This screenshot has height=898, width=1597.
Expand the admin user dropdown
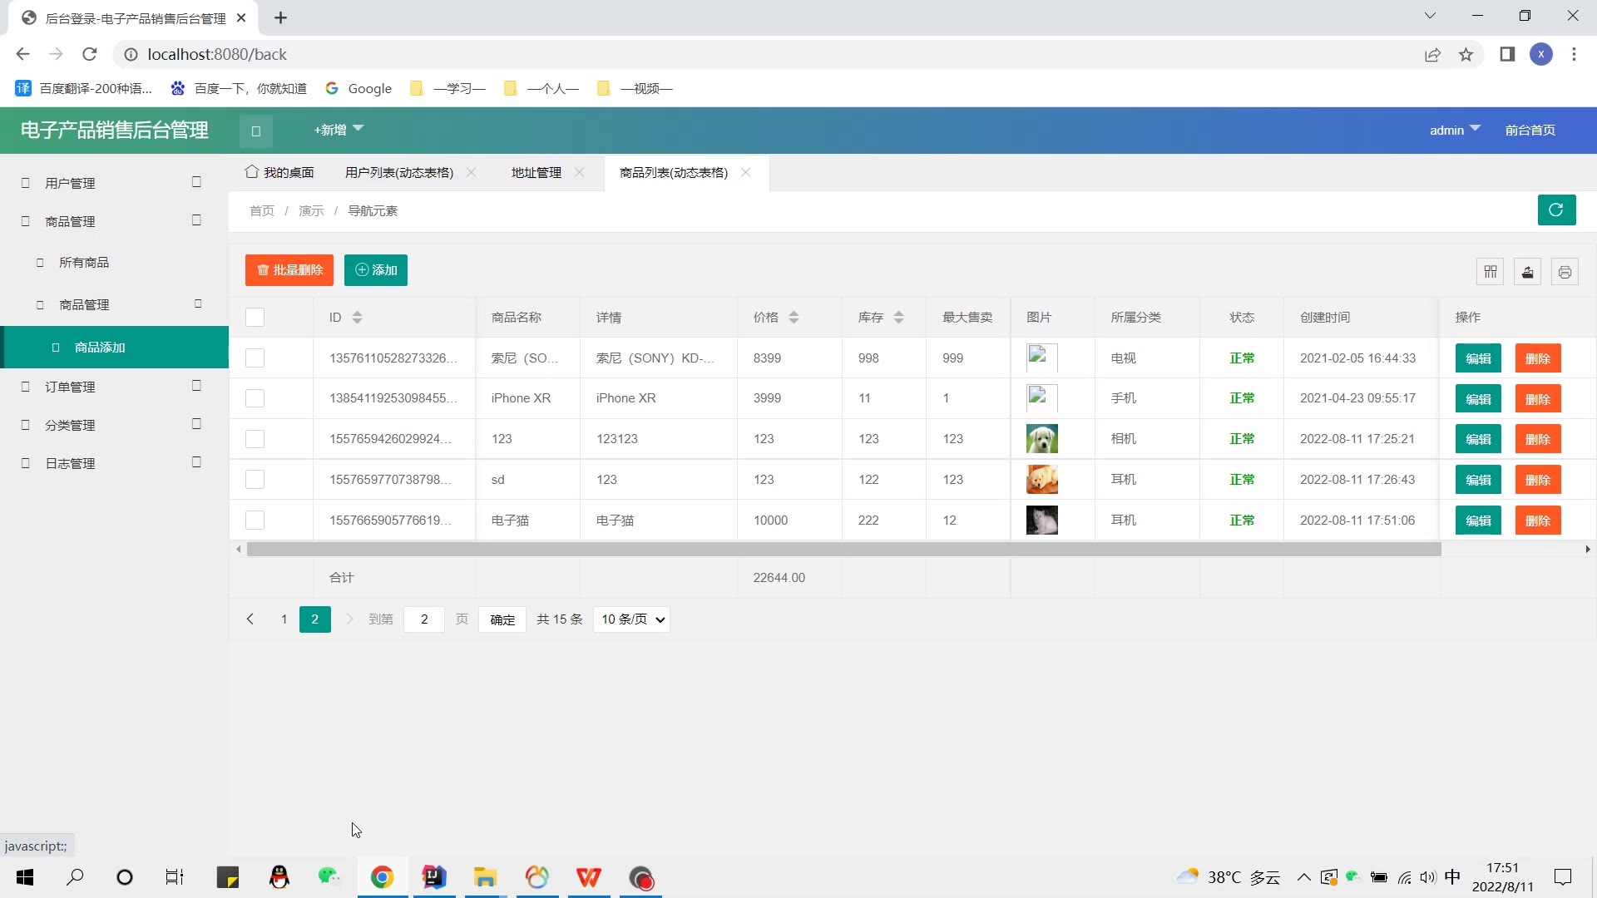click(1455, 131)
